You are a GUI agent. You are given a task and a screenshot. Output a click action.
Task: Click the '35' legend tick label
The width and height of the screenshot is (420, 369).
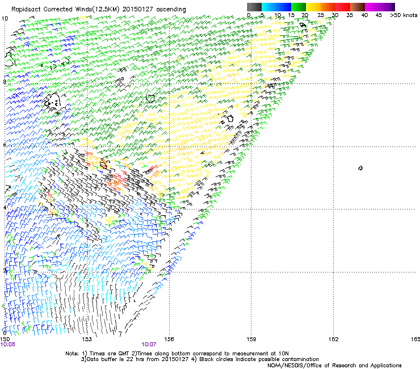click(x=350, y=15)
